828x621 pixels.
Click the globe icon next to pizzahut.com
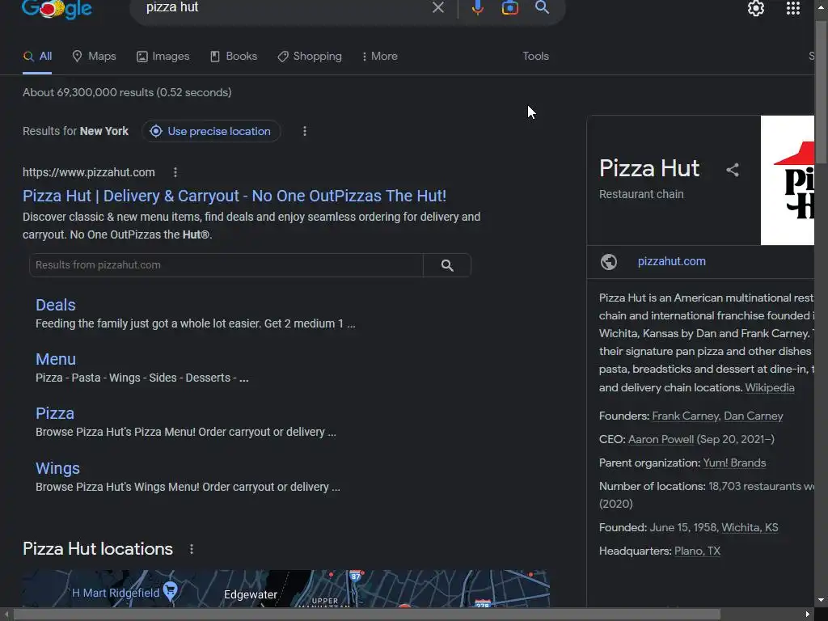point(609,261)
